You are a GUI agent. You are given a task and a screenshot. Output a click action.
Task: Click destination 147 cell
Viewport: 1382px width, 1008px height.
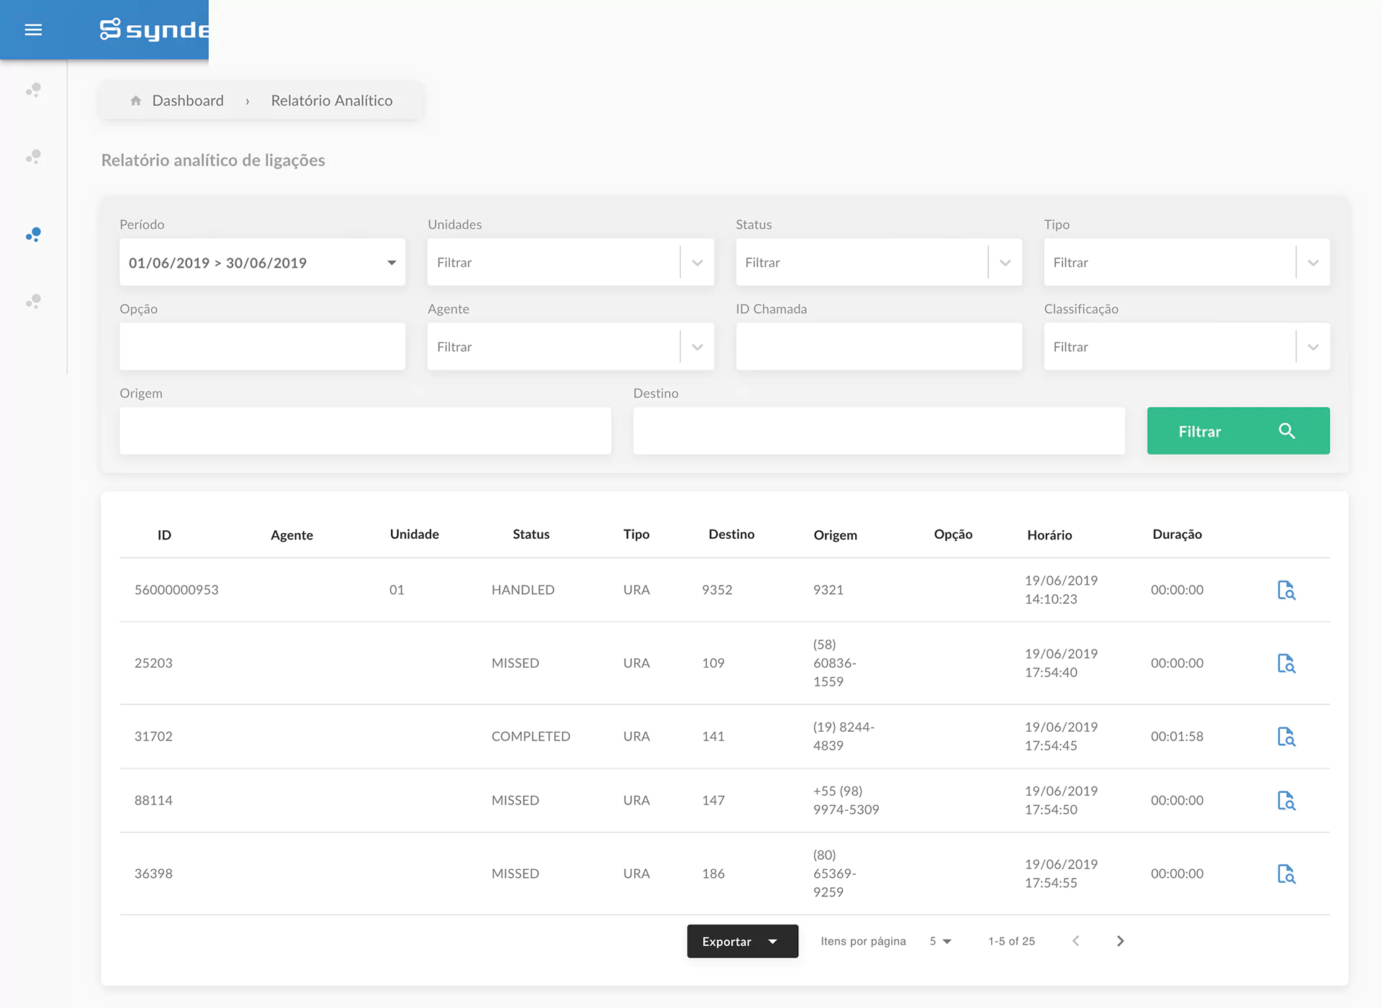point(713,800)
